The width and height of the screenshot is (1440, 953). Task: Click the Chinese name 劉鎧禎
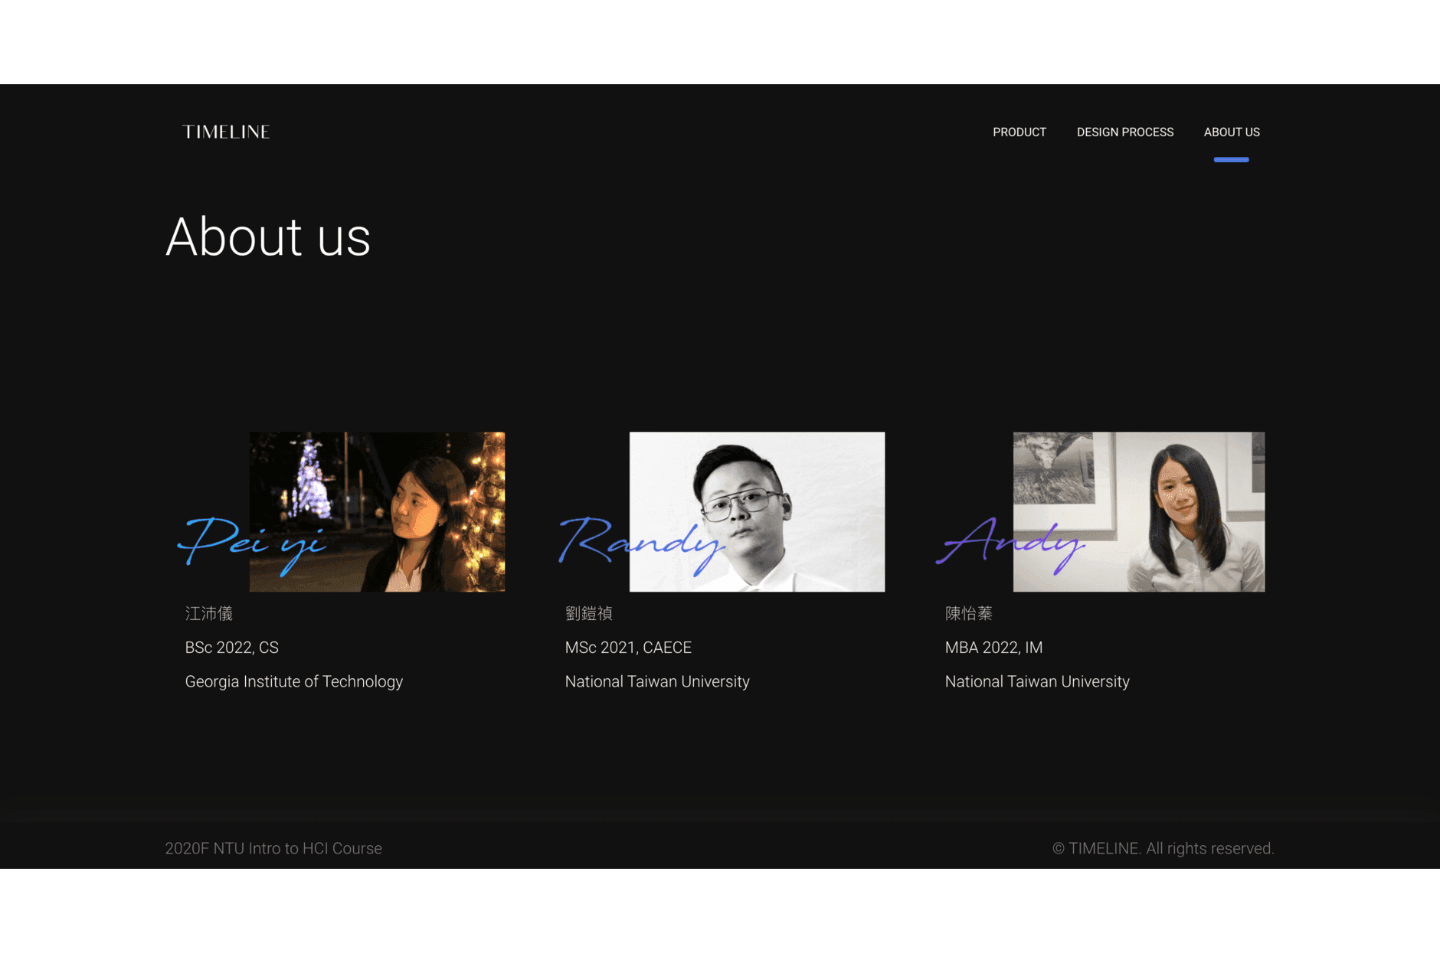[589, 613]
